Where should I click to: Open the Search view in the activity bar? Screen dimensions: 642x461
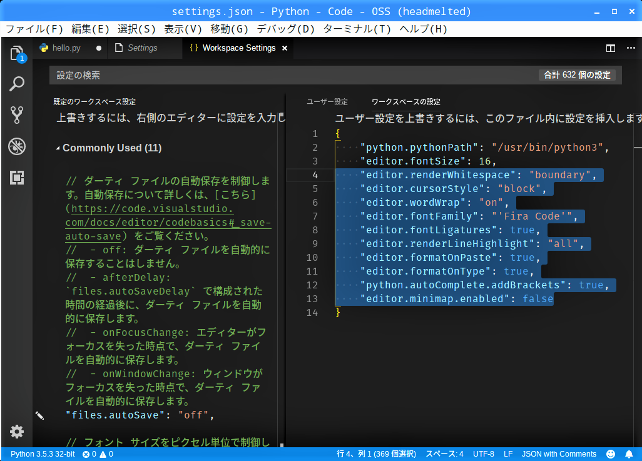coord(17,84)
